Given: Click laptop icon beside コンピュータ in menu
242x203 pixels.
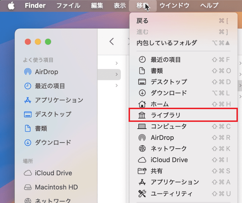Looking at the screenshot, I should (142, 126).
